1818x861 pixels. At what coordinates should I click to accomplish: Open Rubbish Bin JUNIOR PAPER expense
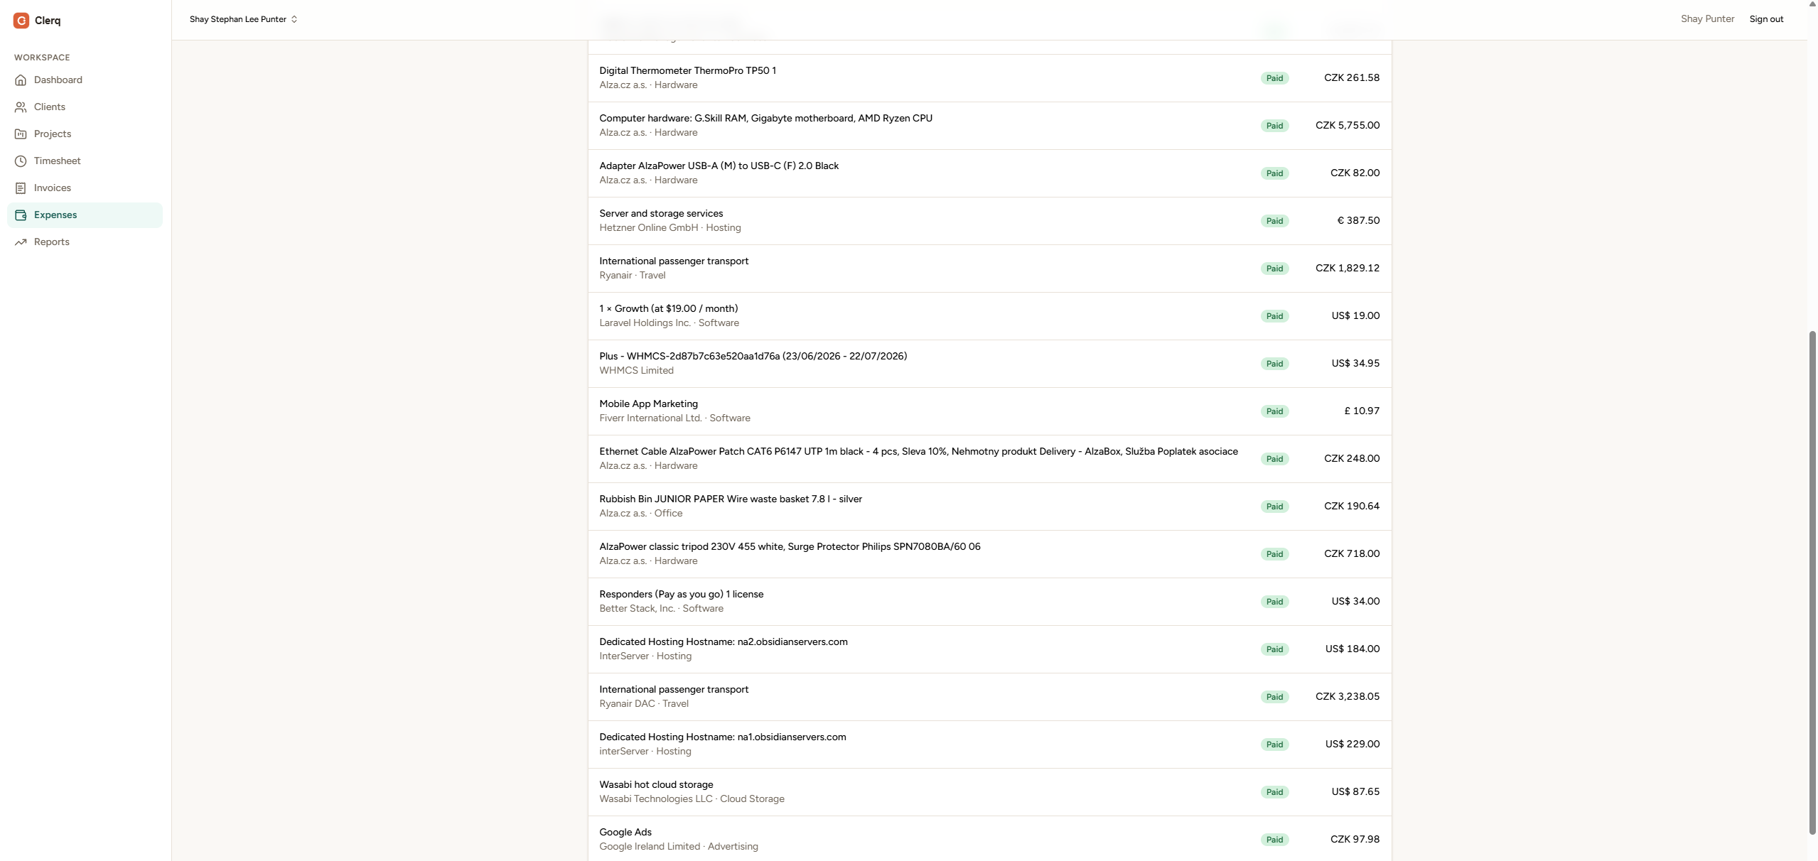[989, 507]
